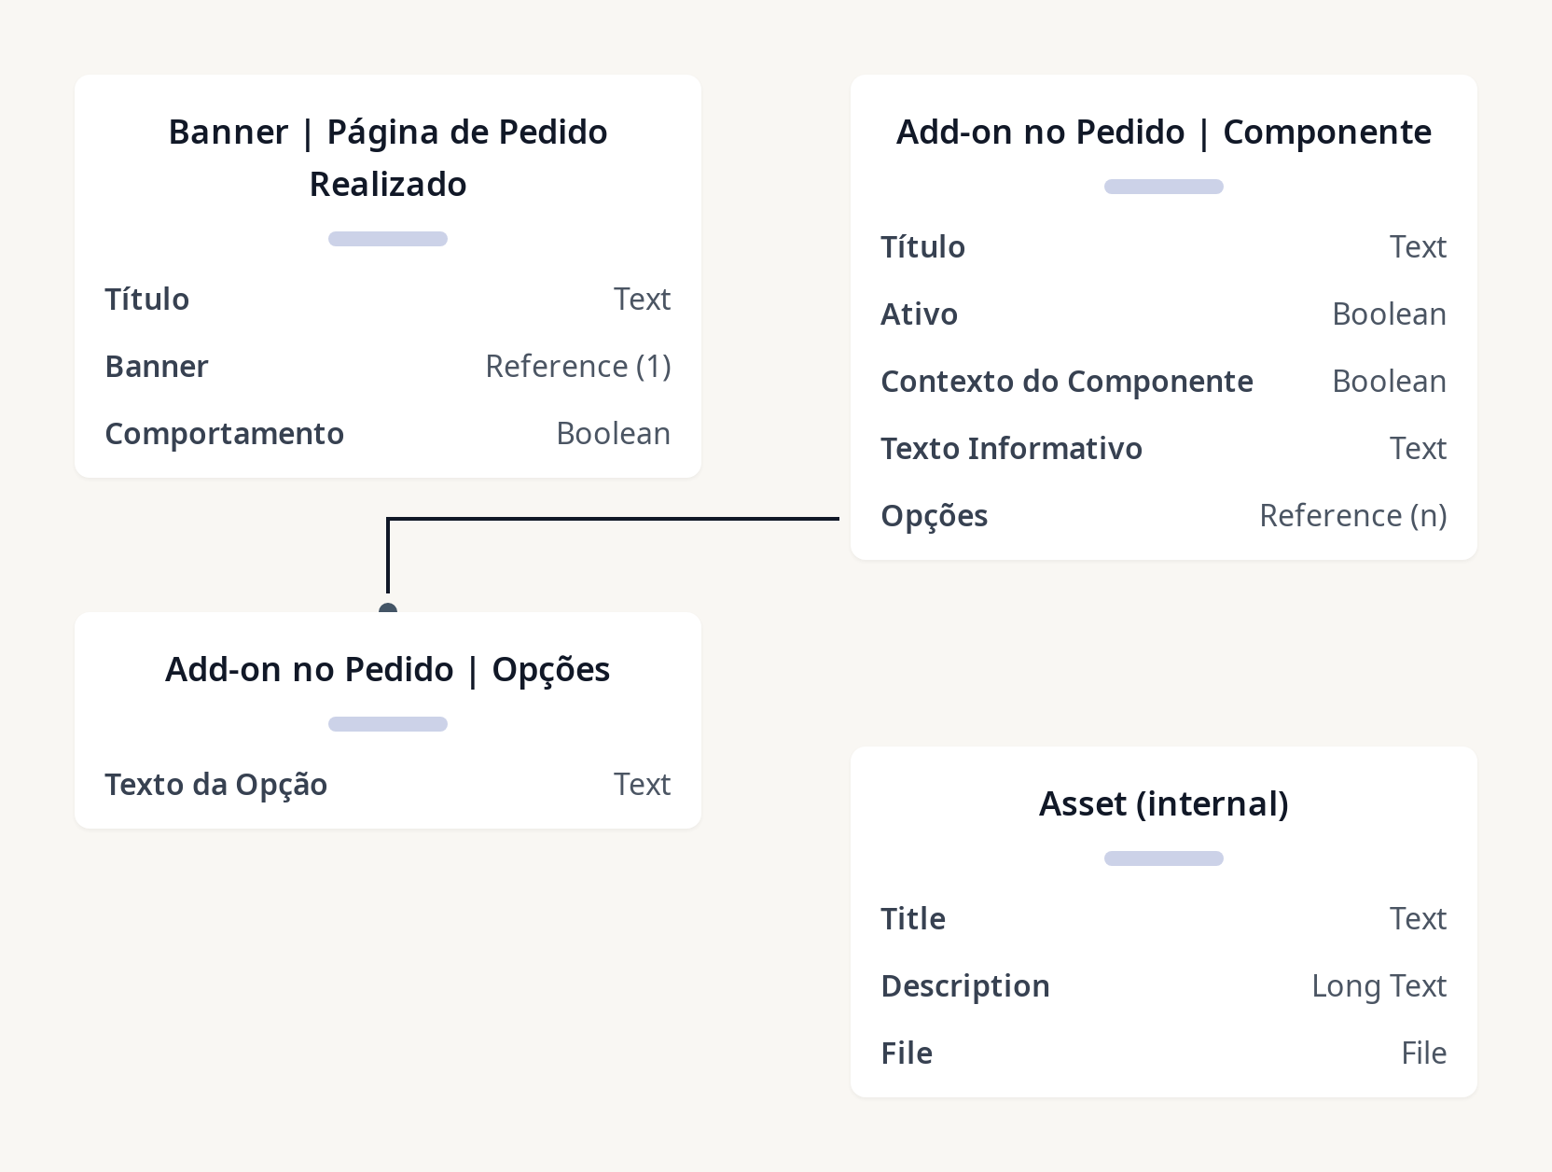Click the connector dot above the Opções card
Image resolution: width=1552 pixels, height=1172 pixels.
388,609
